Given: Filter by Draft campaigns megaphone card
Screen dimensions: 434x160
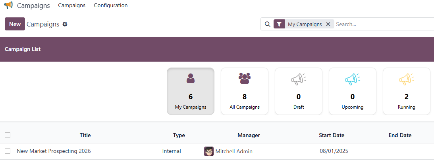Looking at the screenshot, I should pyautogui.click(x=299, y=91).
